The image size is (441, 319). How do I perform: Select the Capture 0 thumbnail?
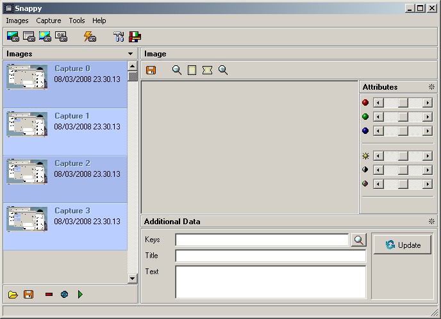click(27, 77)
